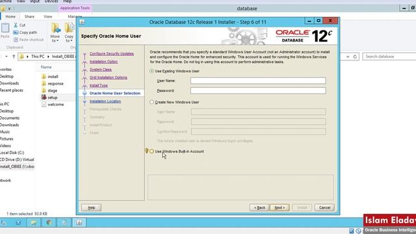Open Install_OBIEE network drive in sidebar
The image size is (416, 234).
tap(17, 166)
